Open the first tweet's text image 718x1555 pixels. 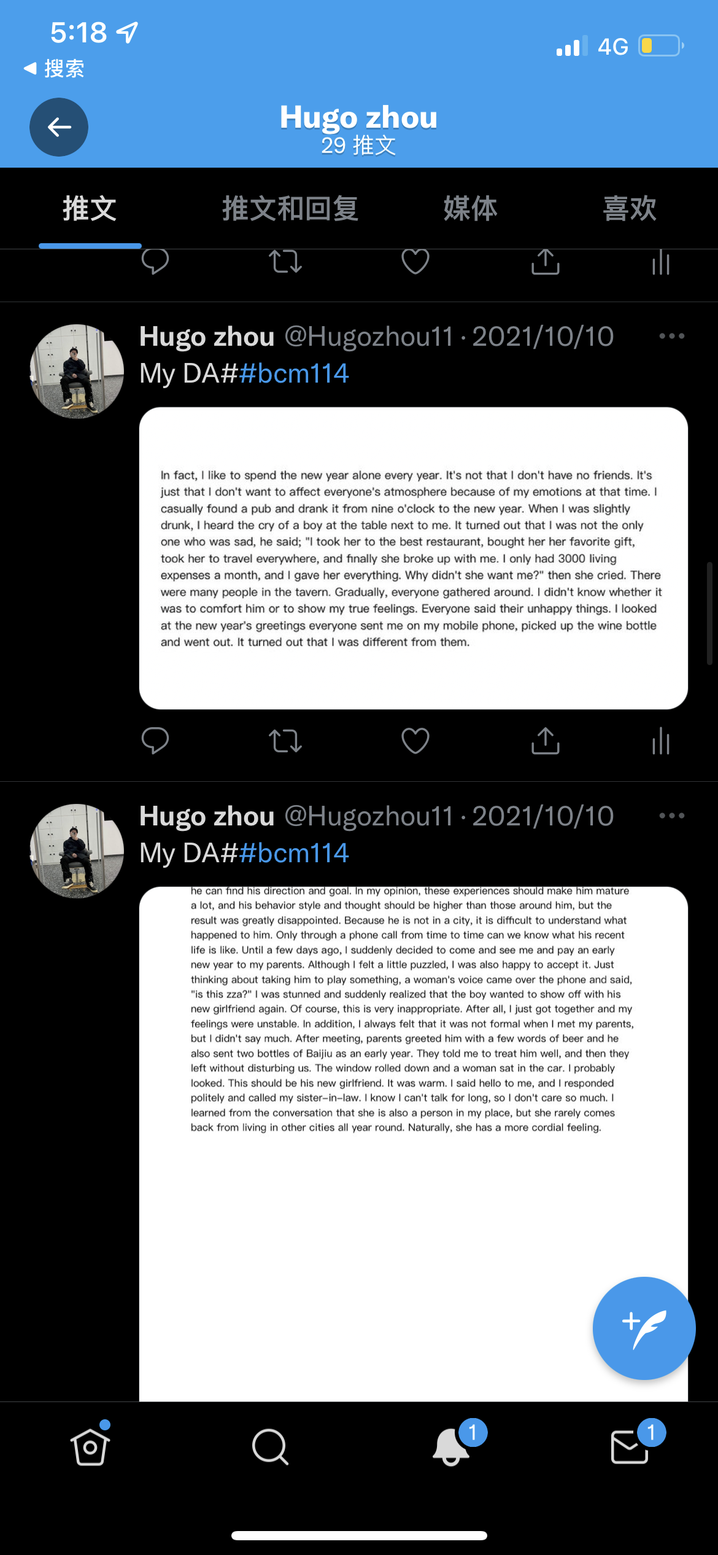point(413,558)
